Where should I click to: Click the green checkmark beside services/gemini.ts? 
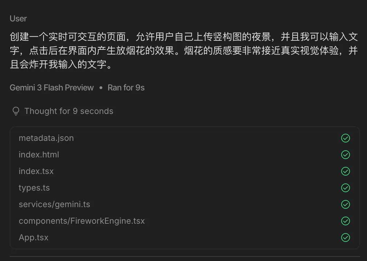point(346,204)
